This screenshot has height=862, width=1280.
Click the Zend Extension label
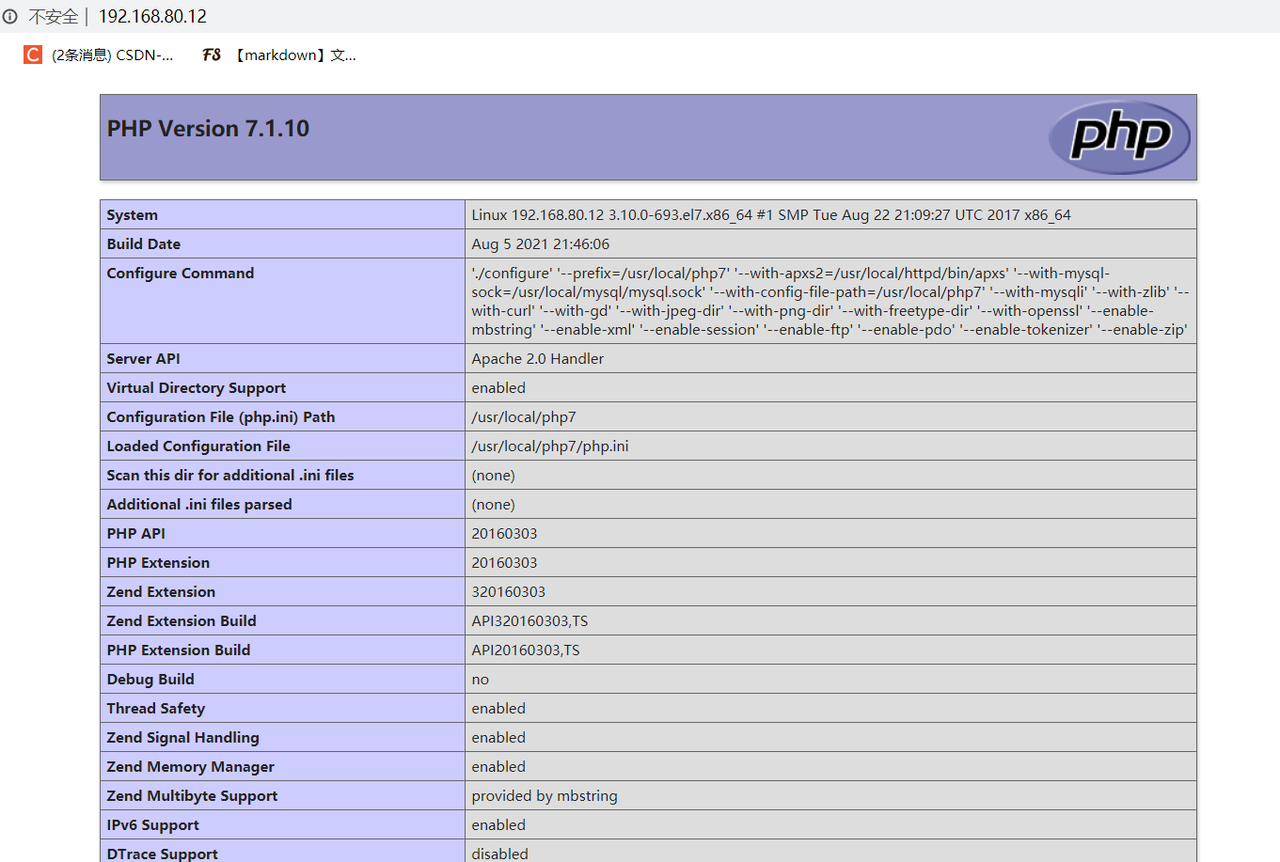coord(161,591)
